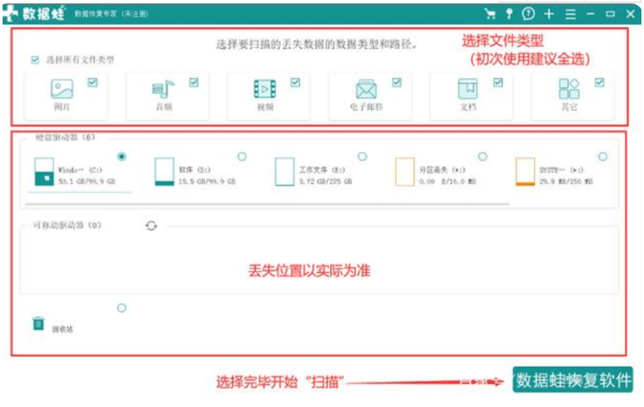Viewport: 644px width, 407px height.
Task: Maximize the application window
Action: click(x=611, y=14)
